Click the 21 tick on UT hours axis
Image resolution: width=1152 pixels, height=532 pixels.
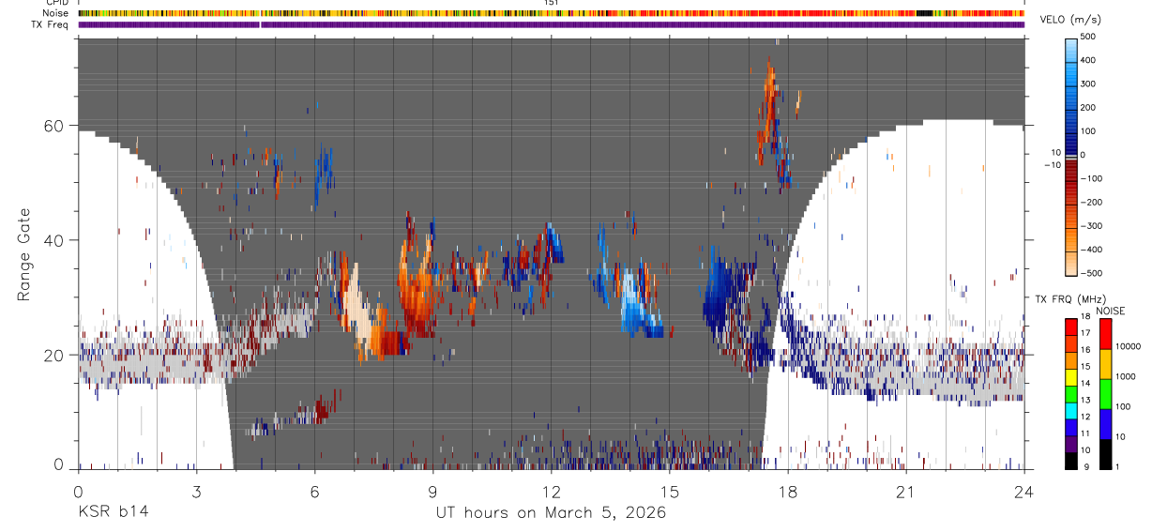(906, 491)
